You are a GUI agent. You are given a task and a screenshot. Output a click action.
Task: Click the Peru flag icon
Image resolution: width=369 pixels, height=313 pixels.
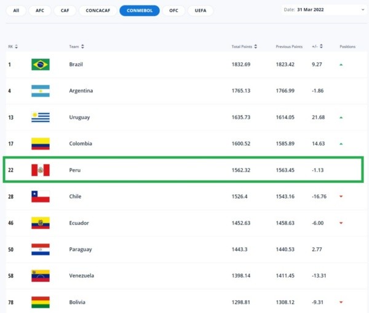pyautogui.click(x=41, y=170)
